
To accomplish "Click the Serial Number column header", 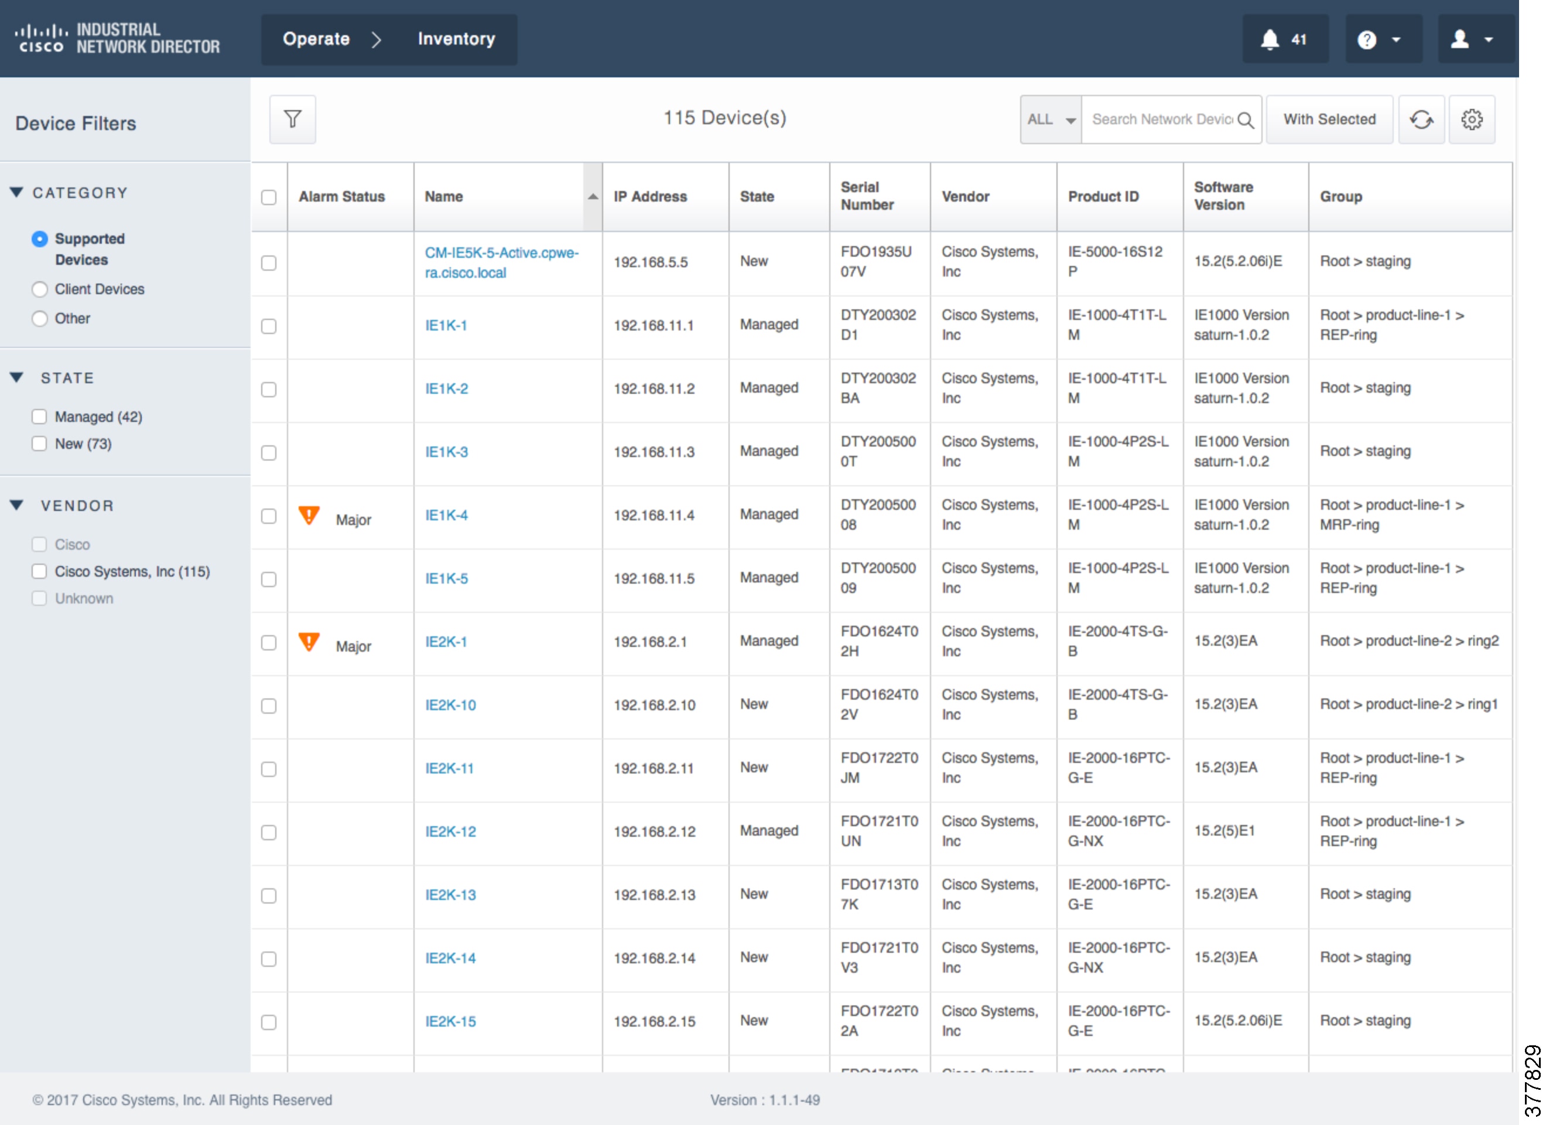I will click(866, 196).
